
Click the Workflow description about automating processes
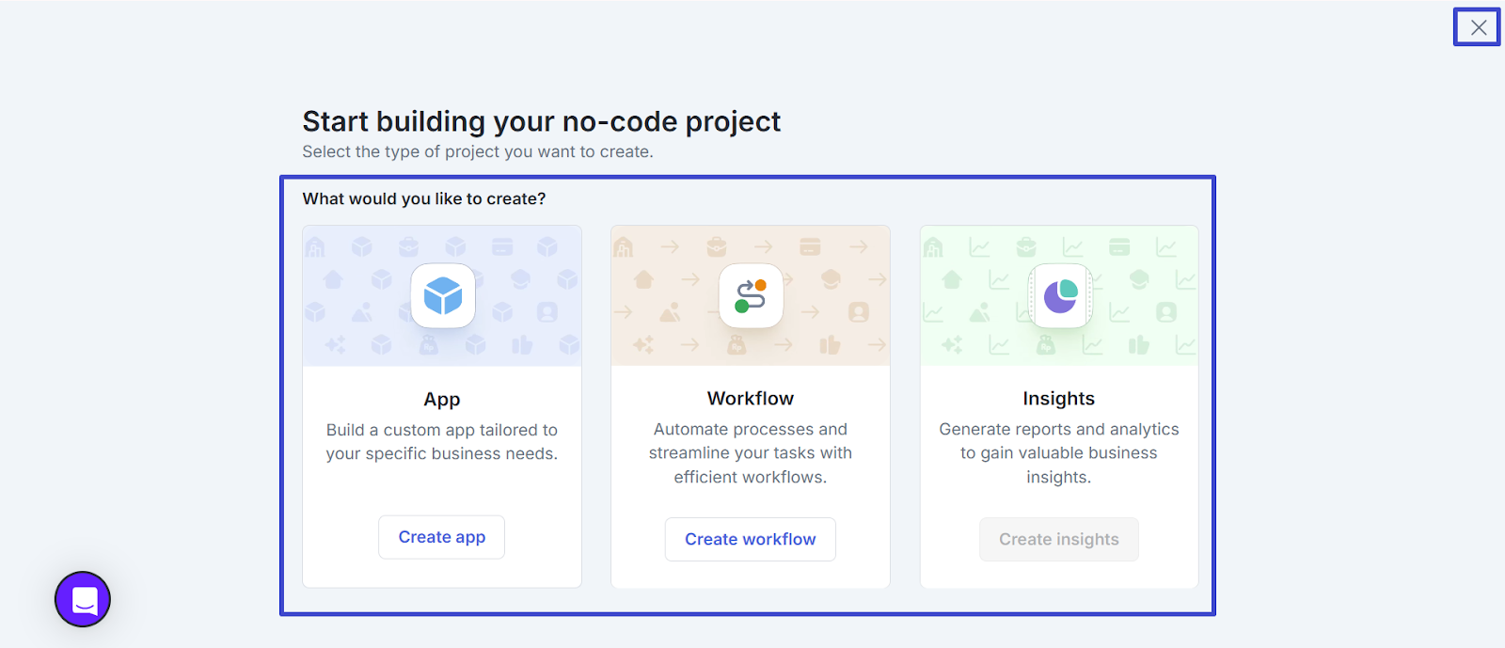(751, 452)
